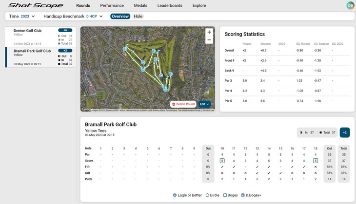Screen dimensions: 356x204
Task: Click the Par 3 statistics row
Action: tap(287, 80)
